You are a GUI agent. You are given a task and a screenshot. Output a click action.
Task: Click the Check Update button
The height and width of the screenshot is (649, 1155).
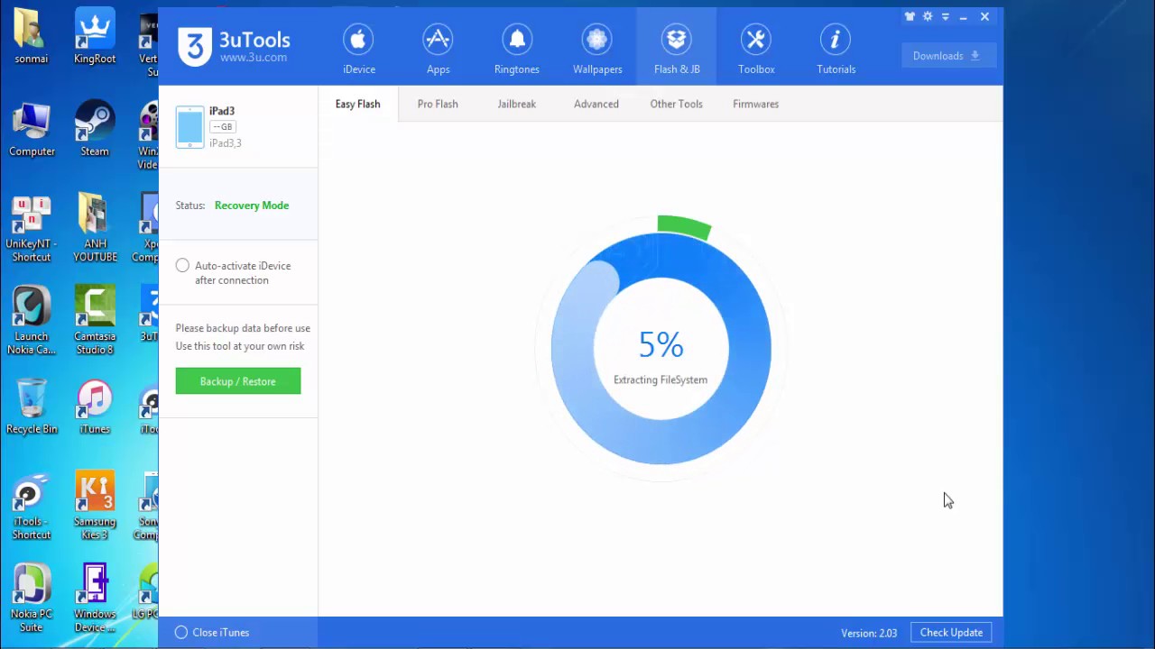(951, 633)
